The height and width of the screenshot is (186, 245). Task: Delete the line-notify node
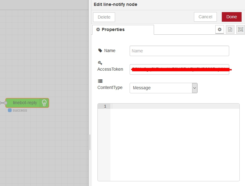[x=104, y=17]
